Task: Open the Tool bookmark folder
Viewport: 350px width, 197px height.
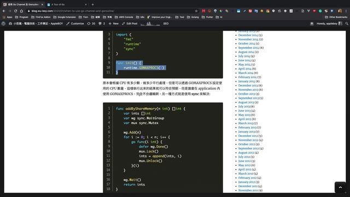Action: click(x=180, y=17)
